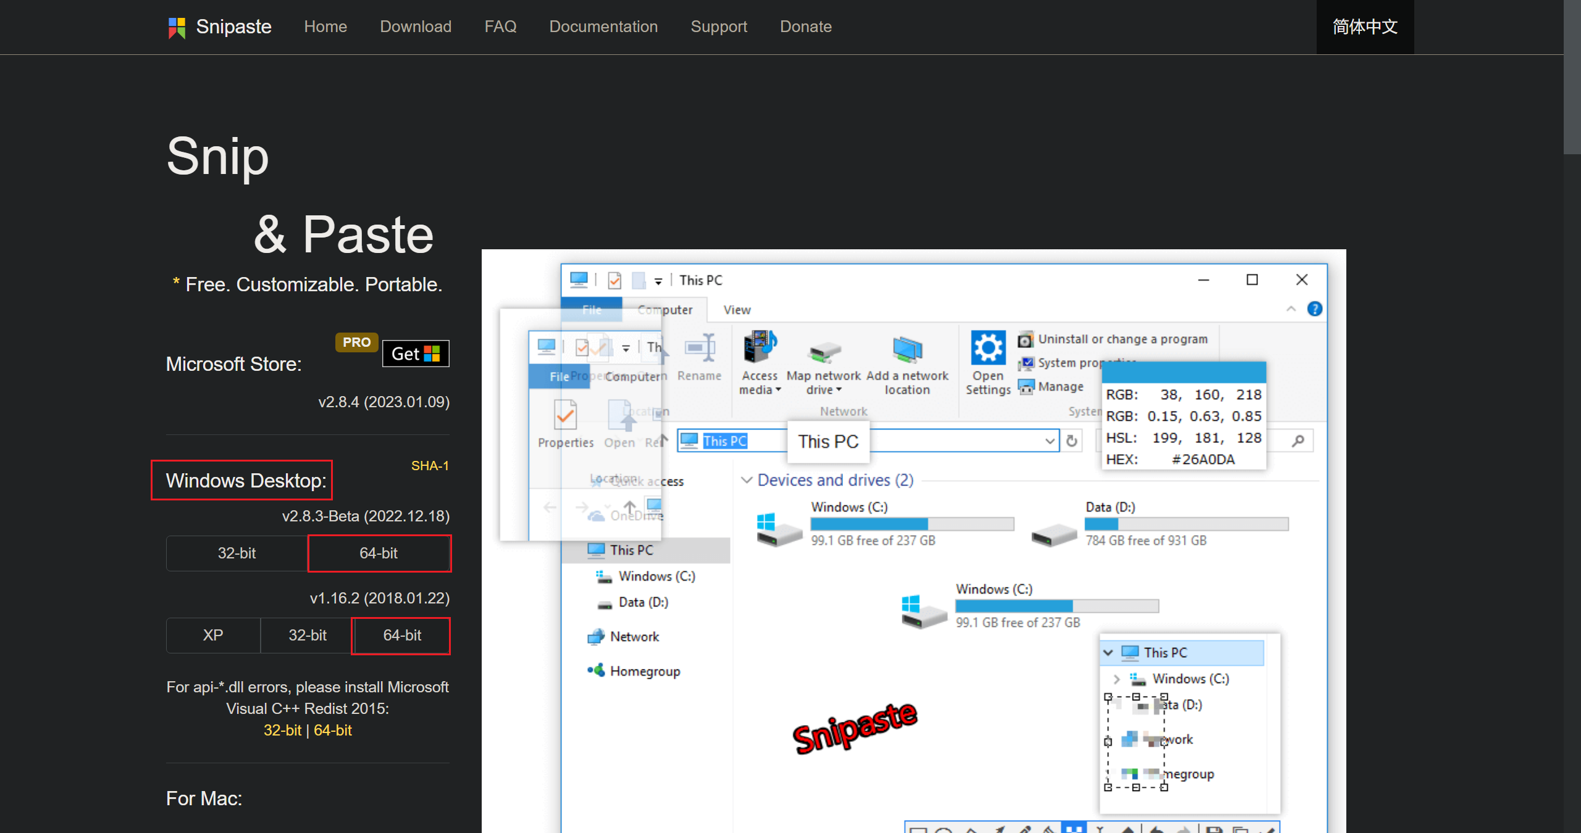The width and height of the screenshot is (1581, 833).
Task: Collapse the demo ribbon with chevron arrow
Action: click(x=1291, y=309)
